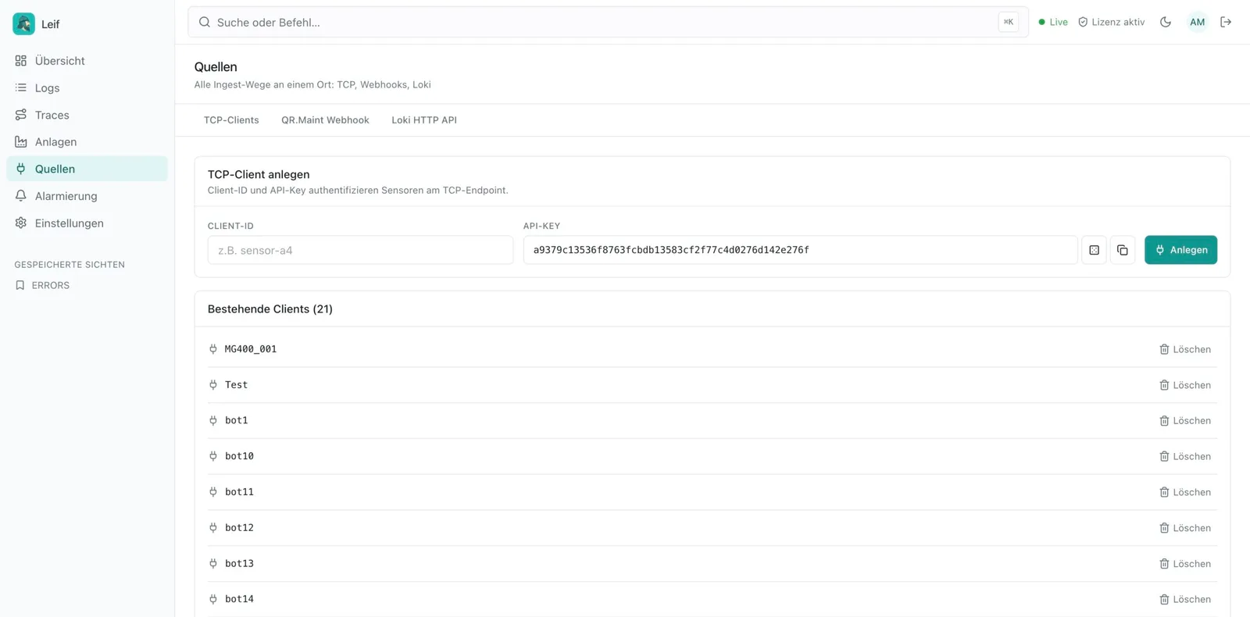Regenerate the API key with the dice icon
This screenshot has height=617, width=1250.
pyautogui.click(x=1094, y=250)
